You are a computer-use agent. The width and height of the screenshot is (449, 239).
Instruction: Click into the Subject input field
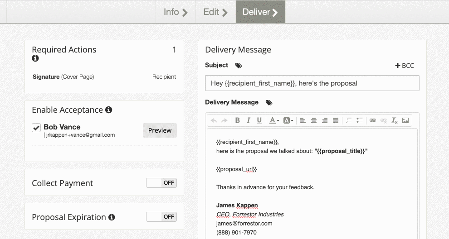point(312,83)
